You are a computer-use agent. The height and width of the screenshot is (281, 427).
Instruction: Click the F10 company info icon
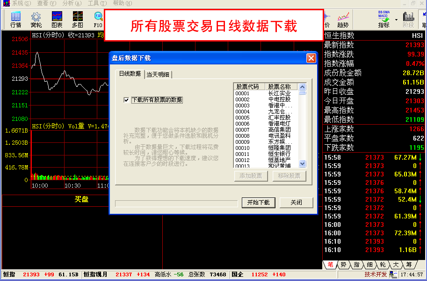pyautogui.click(x=98, y=19)
